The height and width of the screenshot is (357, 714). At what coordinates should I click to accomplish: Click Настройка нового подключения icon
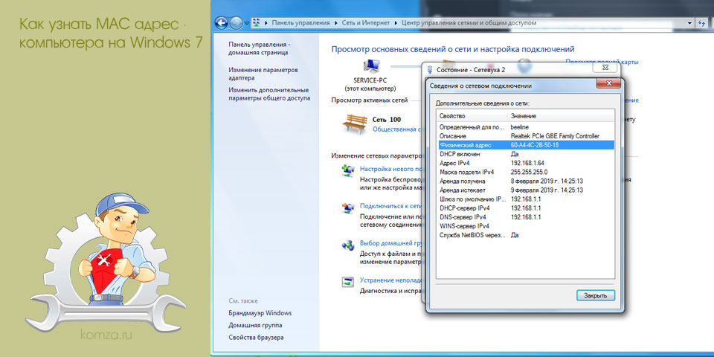click(348, 170)
